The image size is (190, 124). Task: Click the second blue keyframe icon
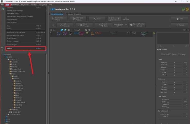pos(65,30)
